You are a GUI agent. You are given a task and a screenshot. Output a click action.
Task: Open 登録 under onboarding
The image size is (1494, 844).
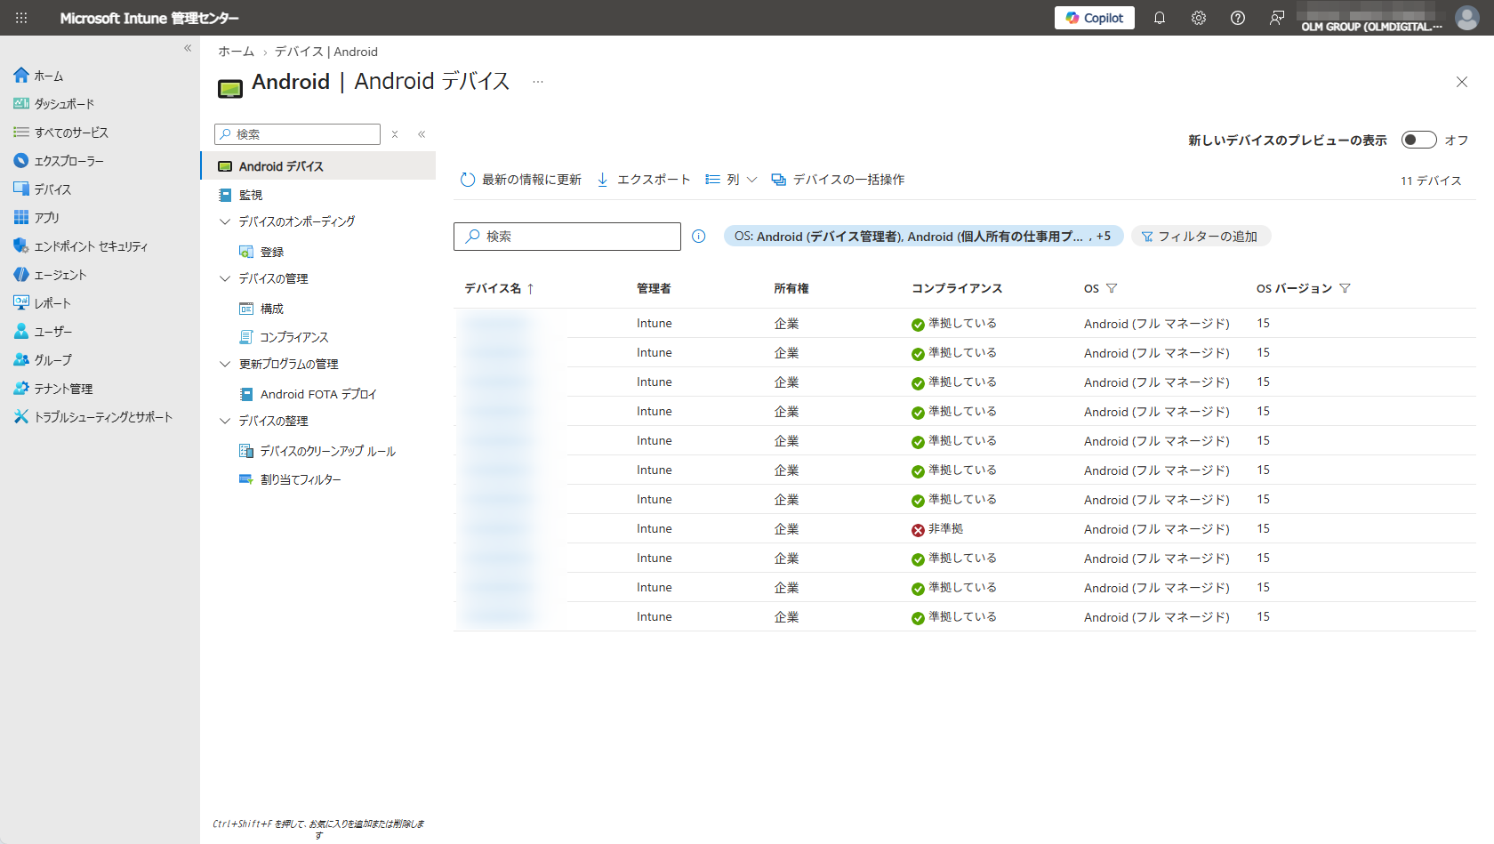272,252
